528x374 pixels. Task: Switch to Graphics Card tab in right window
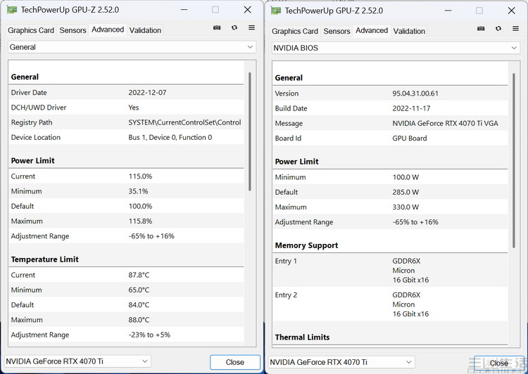click(295, 31)
